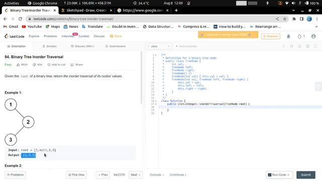Toggle the Autocomplete option
The width and height of the screenshot is (322, 181).
coord(186,46)
